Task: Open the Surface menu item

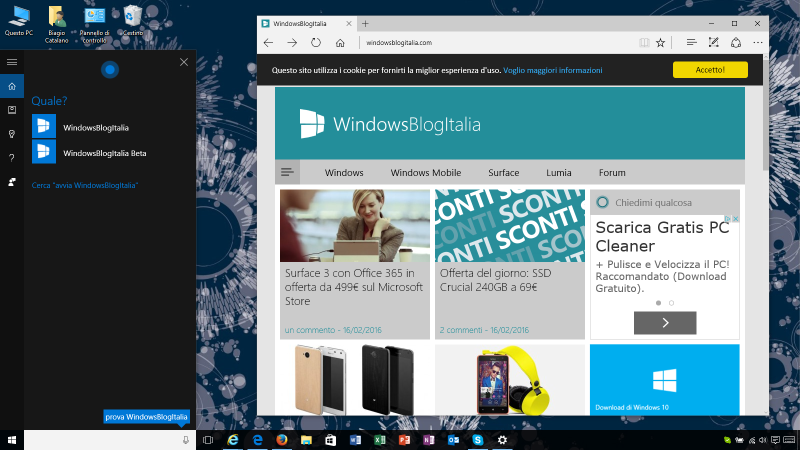Action: pyautogui.click(x=503, y=172)
